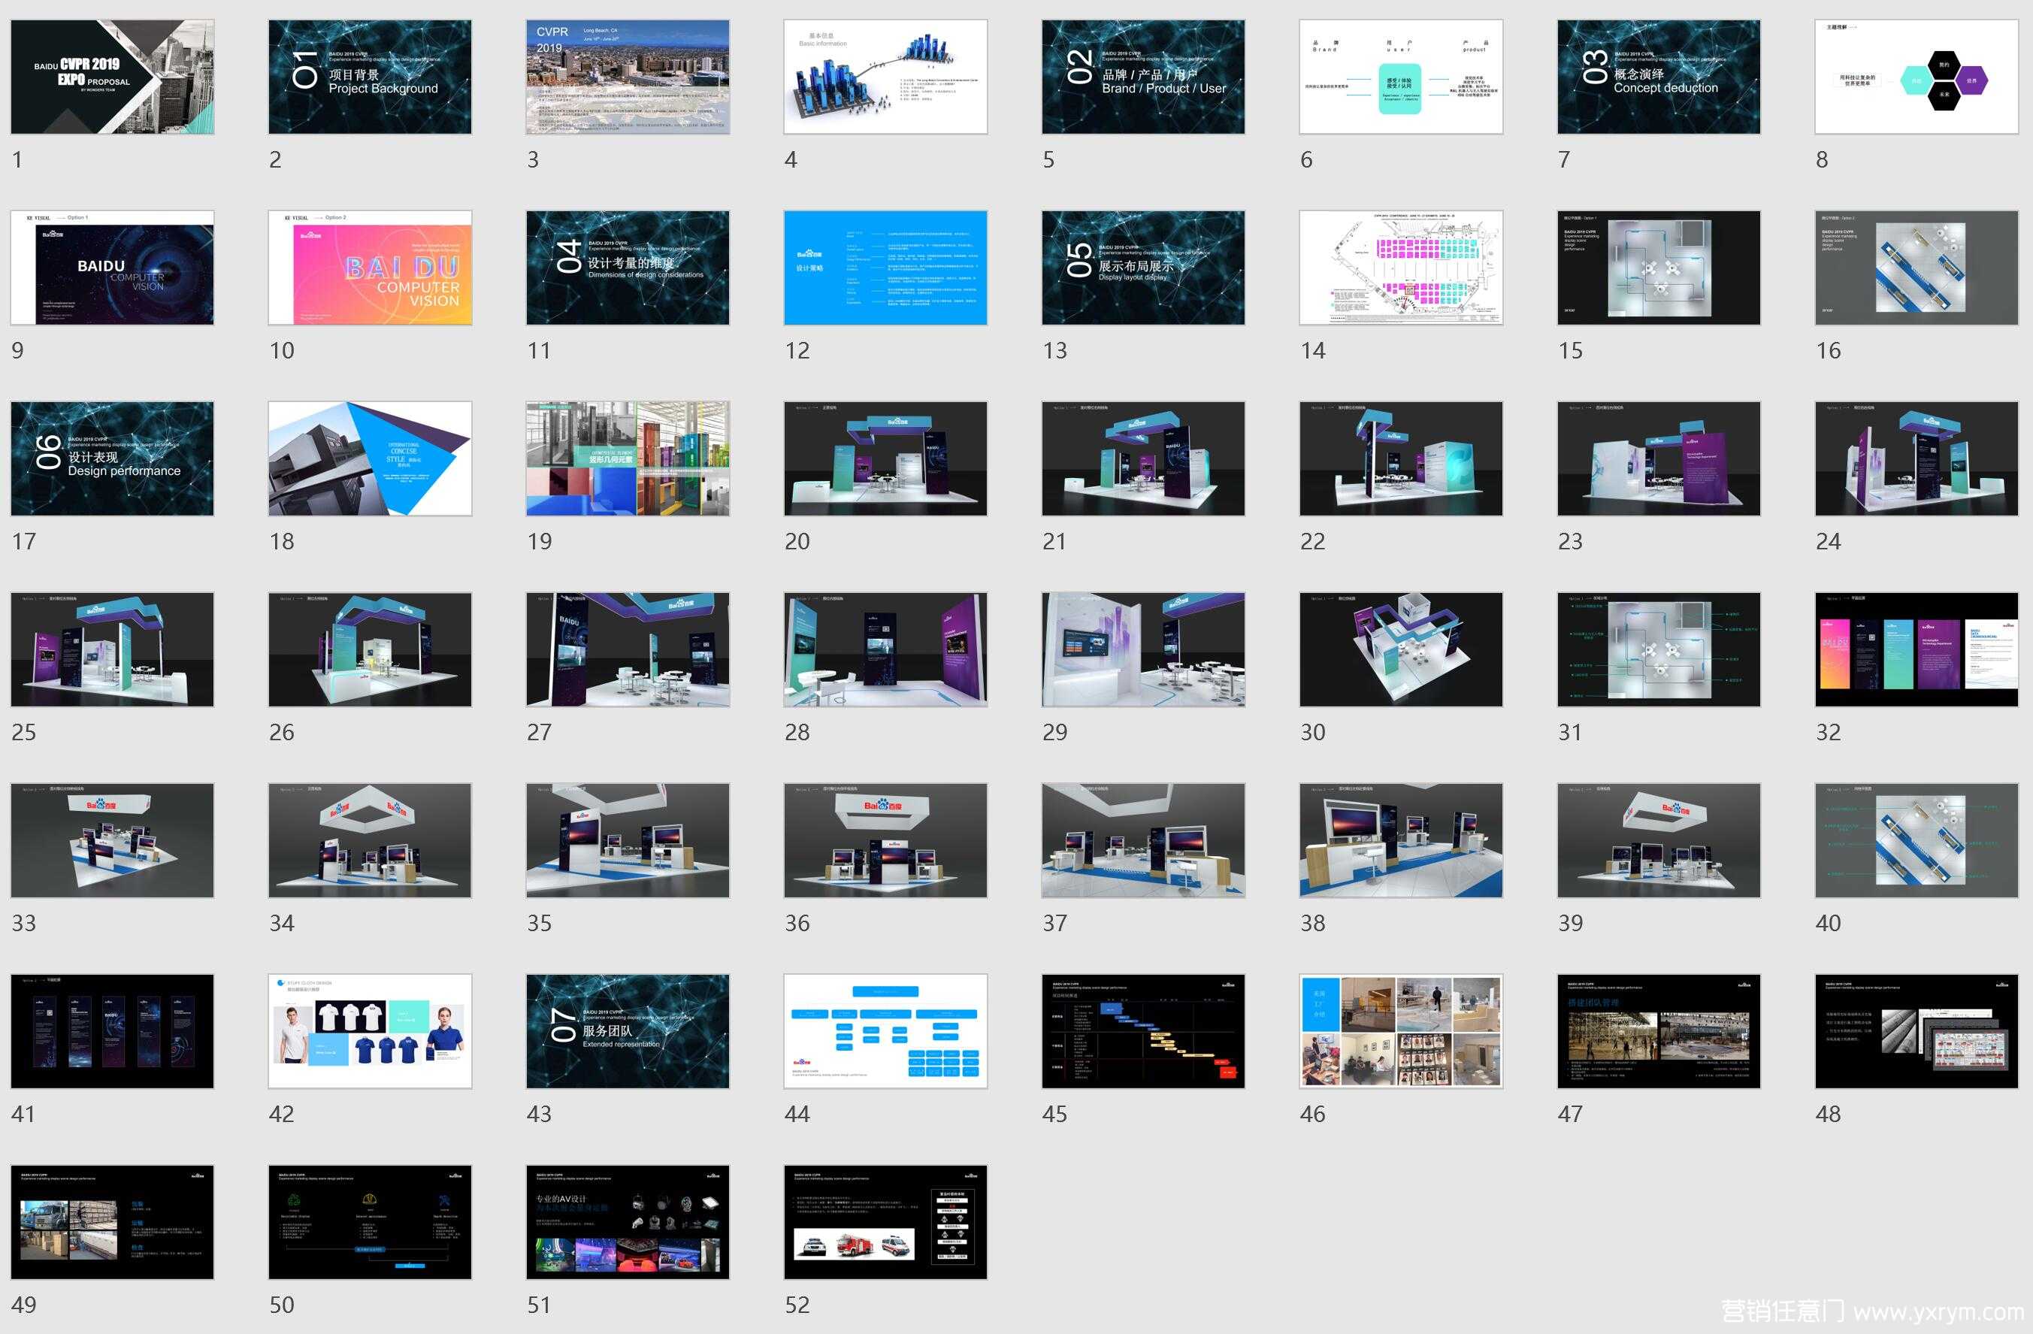The width and height of the screenshot is (2033, 1334).
Task: Select slide 5 Brand / Product / User
Action: pyautogui.click(x=1143, y=77)
